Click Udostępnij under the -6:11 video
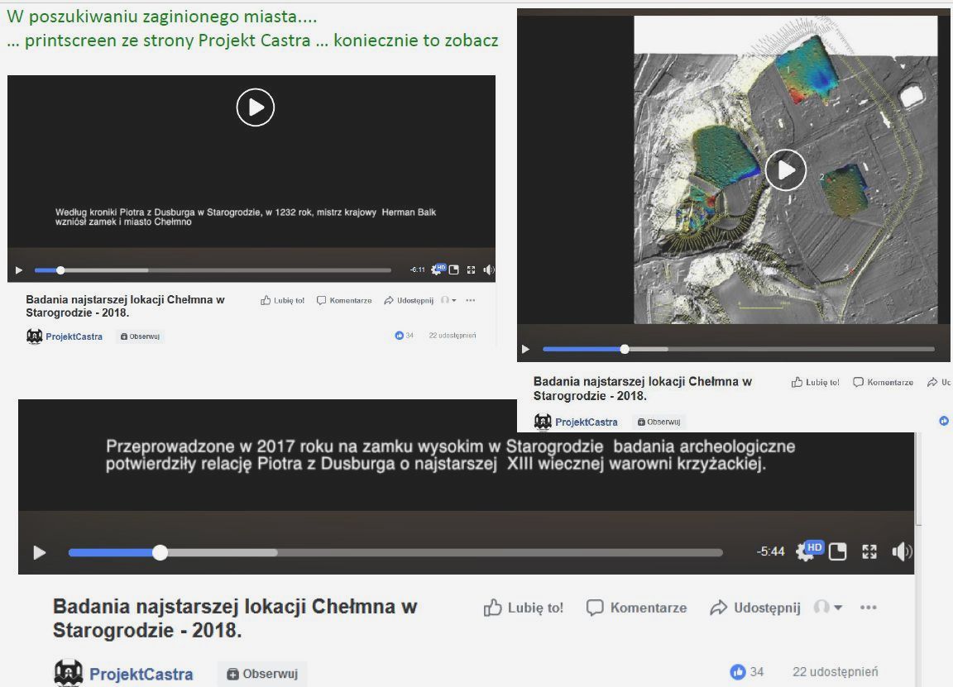 pos(409,300)
